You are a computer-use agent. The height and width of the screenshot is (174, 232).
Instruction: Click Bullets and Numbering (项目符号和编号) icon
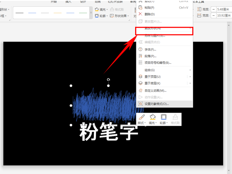click(140, 63)
